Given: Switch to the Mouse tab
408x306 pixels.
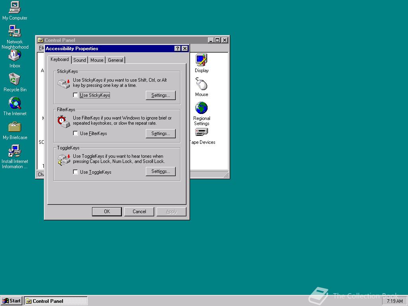Looking at the screenshot, I should click(x=97, y=60).
